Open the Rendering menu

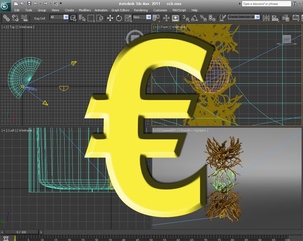141,10
